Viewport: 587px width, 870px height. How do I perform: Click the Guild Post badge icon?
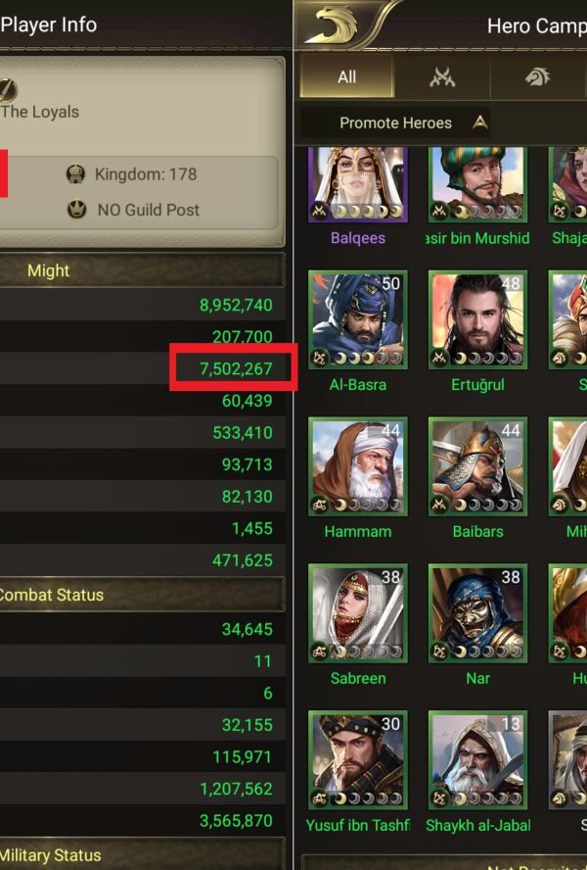pyautogui.click(x=76, y=210)
